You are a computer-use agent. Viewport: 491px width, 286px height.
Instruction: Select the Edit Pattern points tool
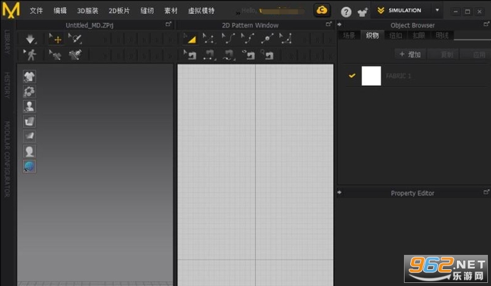[209, 39]
